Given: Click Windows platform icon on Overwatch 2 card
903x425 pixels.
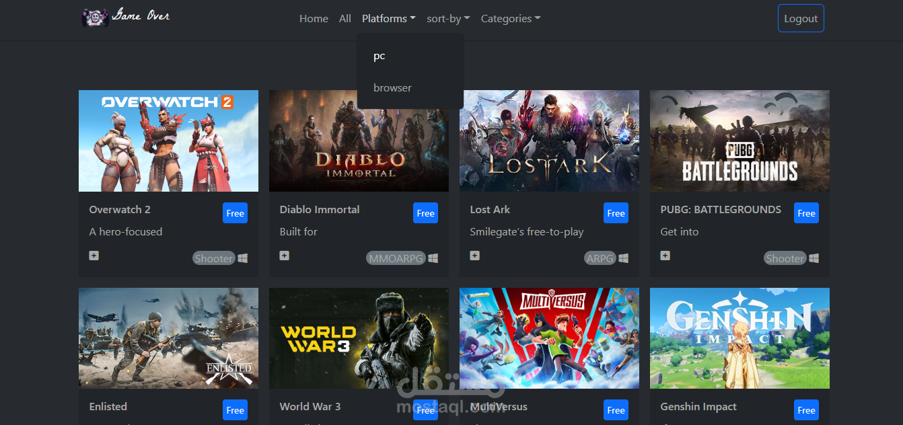Looking at the screenshot, I should [243, 258].
